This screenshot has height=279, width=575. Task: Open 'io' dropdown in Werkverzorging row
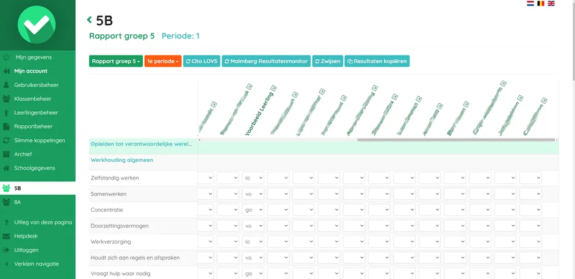pyautogui.click(x=253, y=242)
